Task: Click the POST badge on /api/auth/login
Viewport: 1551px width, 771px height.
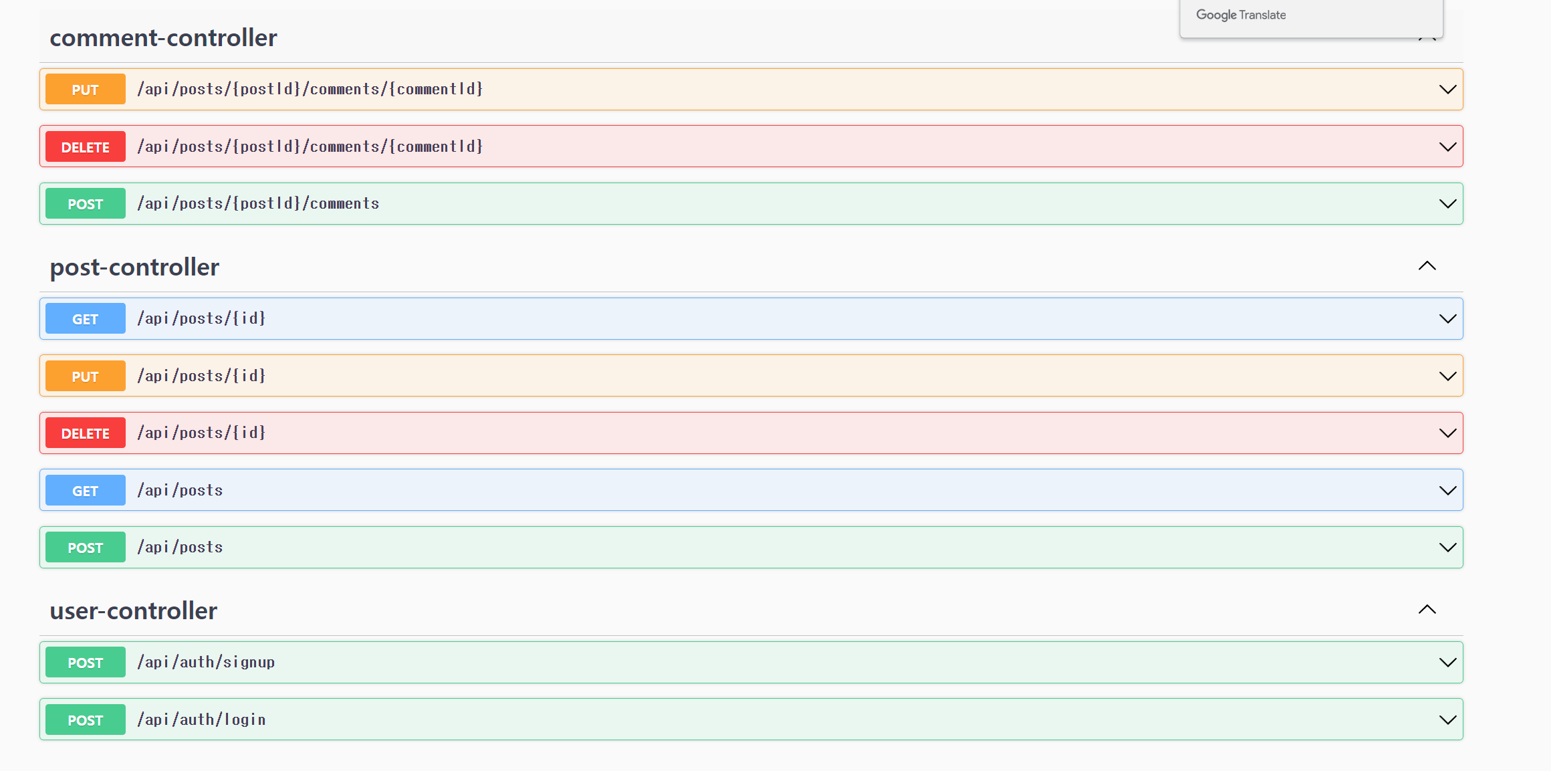Action: (x=85, y=720)
